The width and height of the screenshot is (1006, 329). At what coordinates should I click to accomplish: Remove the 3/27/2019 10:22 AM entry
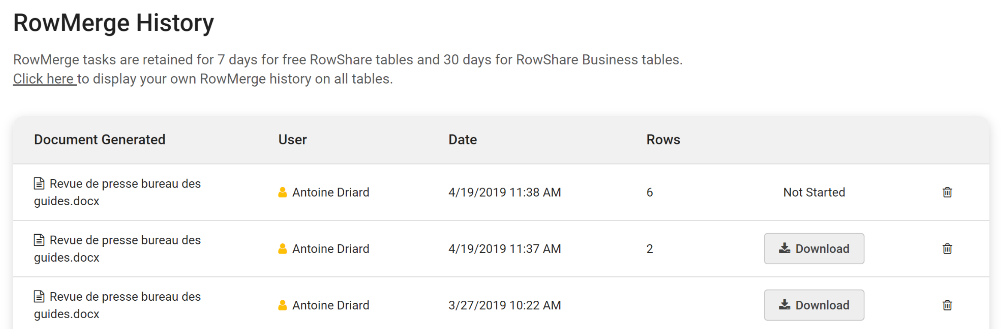pos(947,305)
